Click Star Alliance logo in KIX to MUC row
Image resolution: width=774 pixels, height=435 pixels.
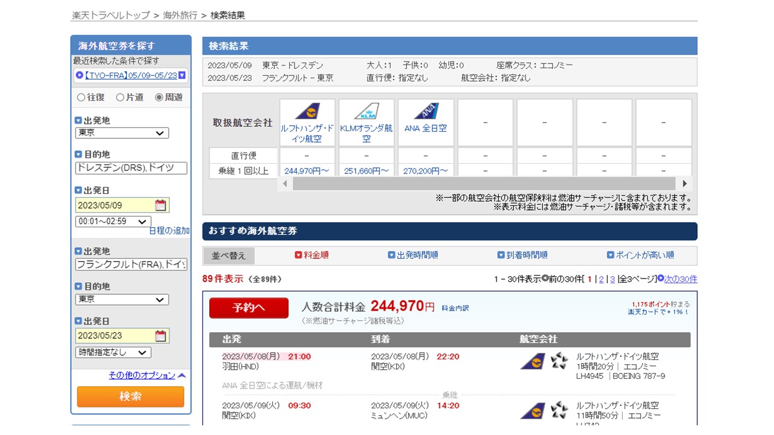click(559, 410)
